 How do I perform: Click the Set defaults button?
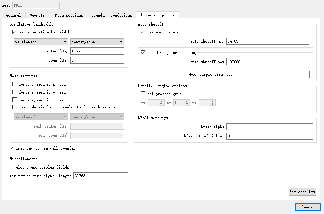[x=302, y=192]
